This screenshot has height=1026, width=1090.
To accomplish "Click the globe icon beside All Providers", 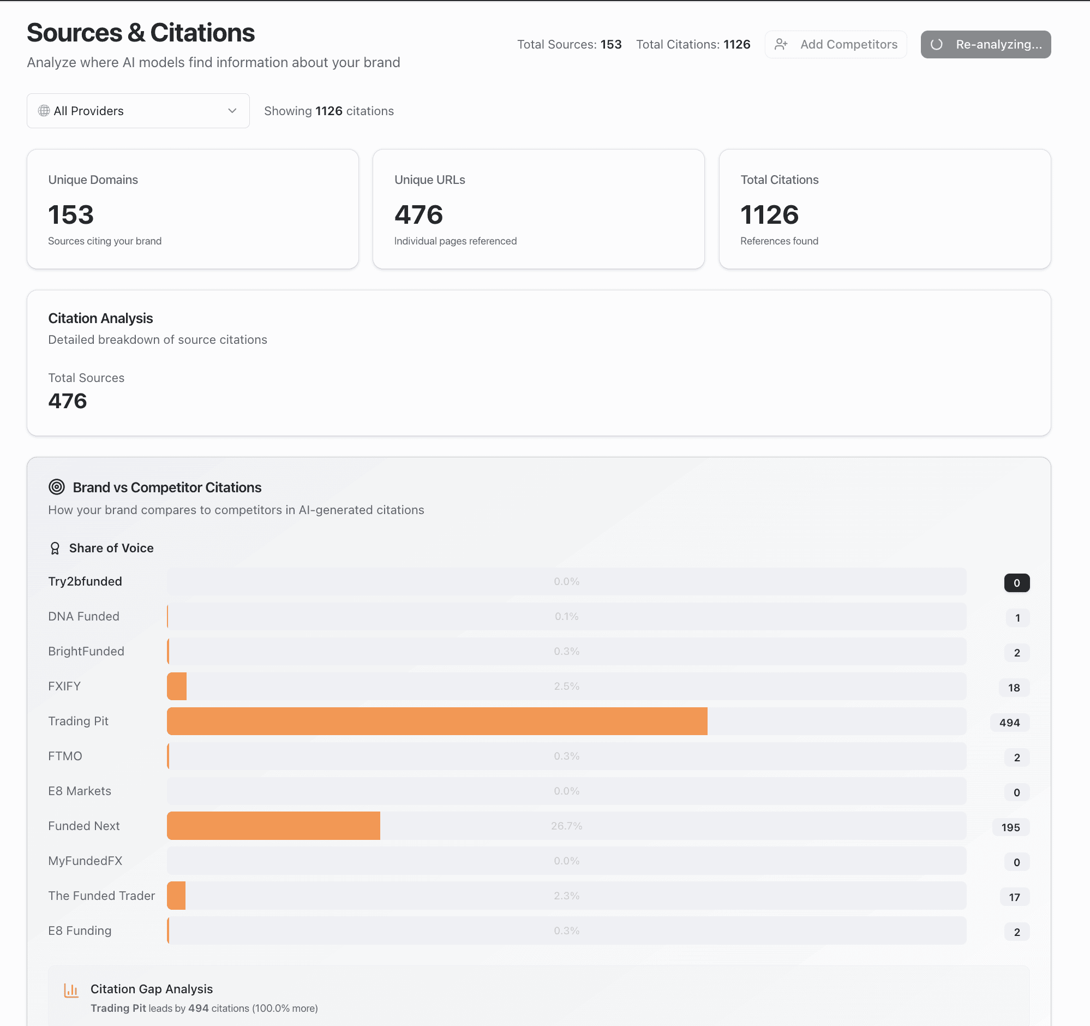I will click(44, 111).
